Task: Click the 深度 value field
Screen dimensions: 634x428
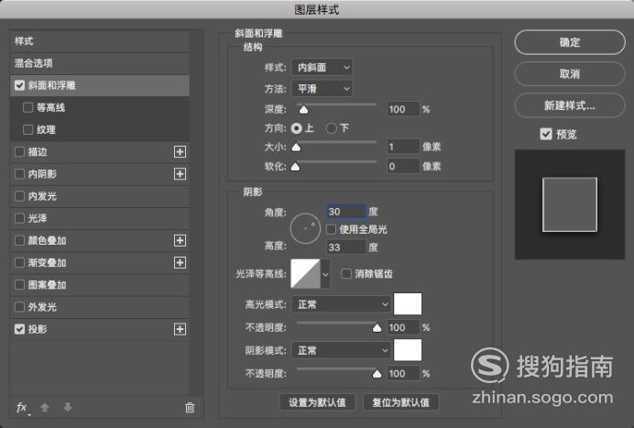Action: [403, 109]
